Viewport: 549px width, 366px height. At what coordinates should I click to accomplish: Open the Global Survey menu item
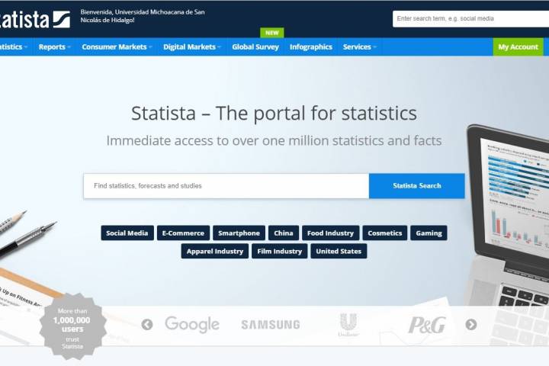tap(255, 47)
